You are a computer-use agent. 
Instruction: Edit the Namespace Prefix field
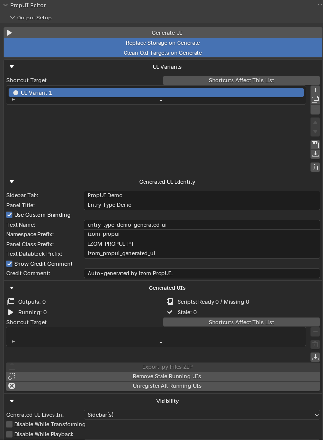click(x=202, y=234)
